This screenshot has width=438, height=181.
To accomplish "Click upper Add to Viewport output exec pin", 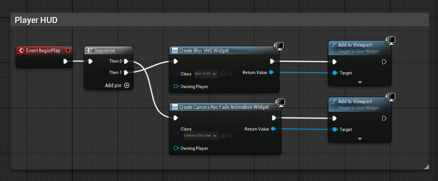I will tap(384, 62).
